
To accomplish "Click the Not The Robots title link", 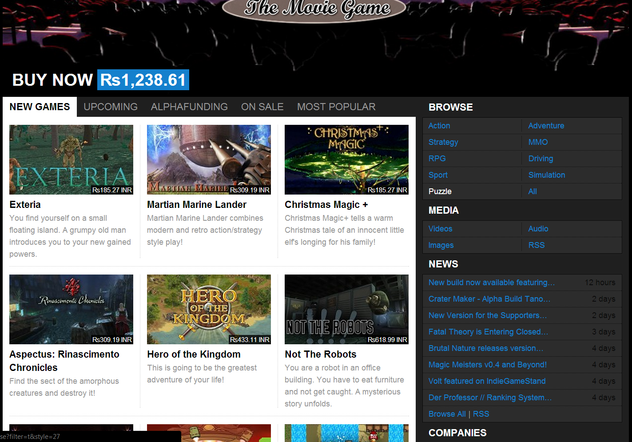I will coord(321,354).
